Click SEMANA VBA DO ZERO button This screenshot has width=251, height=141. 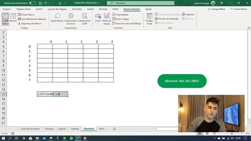coord(182,81)
